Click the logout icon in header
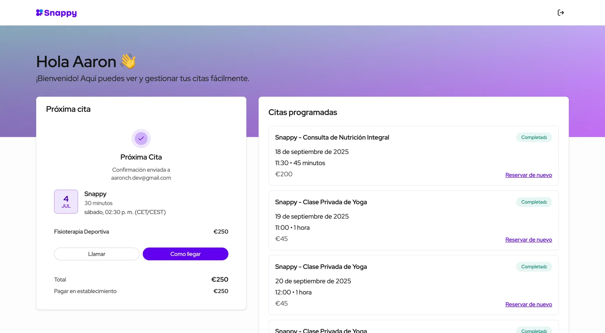605x333 pixels. point(561,12)
